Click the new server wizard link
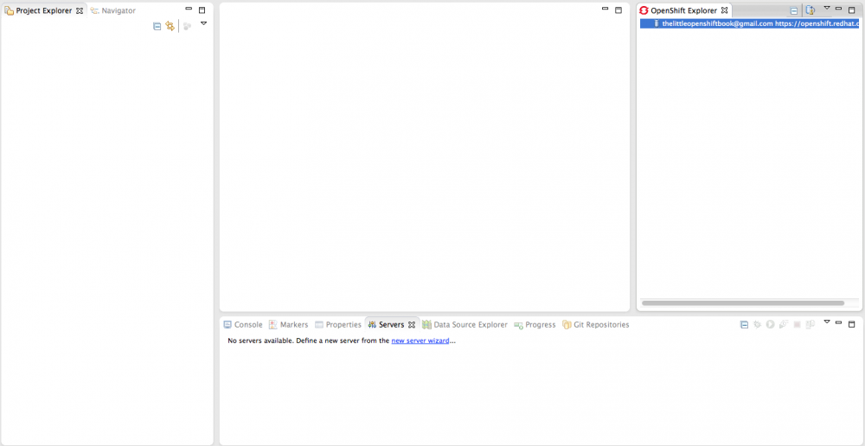865x446 pixels. point(420,341)
